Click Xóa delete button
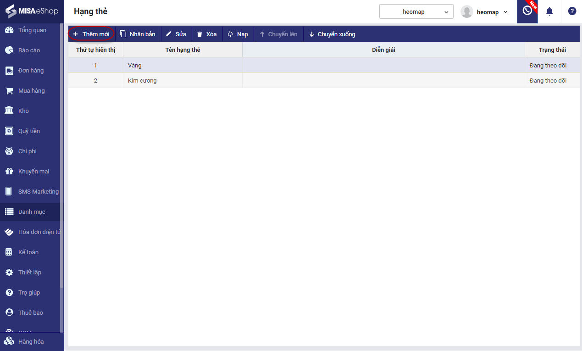Screen dimensions: 582x351 [x=207, y=34]
